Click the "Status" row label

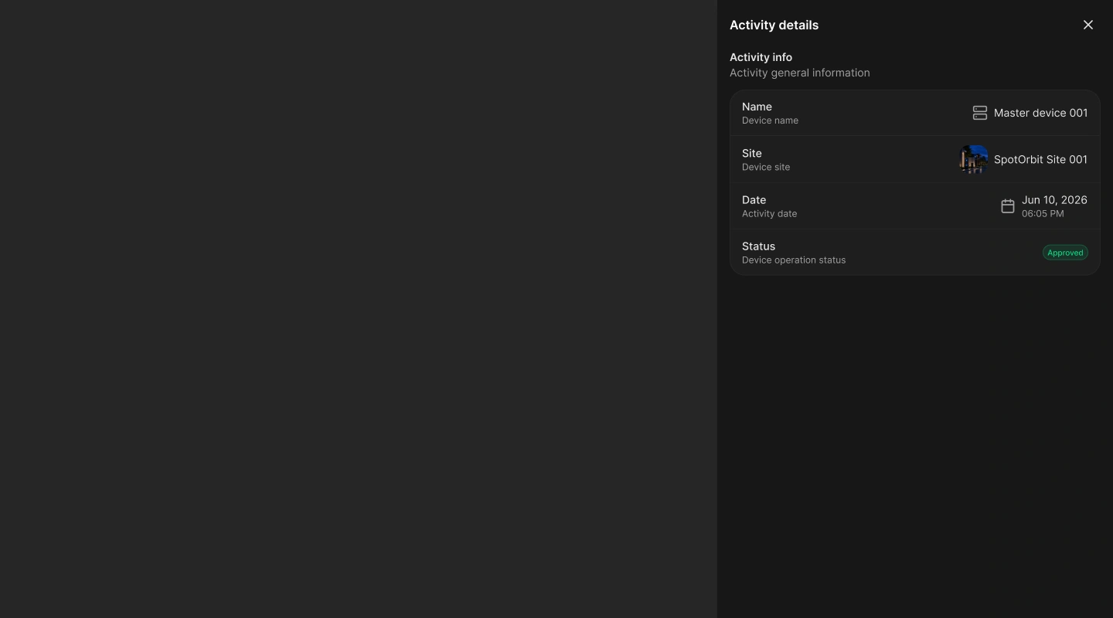click(758, 246)
